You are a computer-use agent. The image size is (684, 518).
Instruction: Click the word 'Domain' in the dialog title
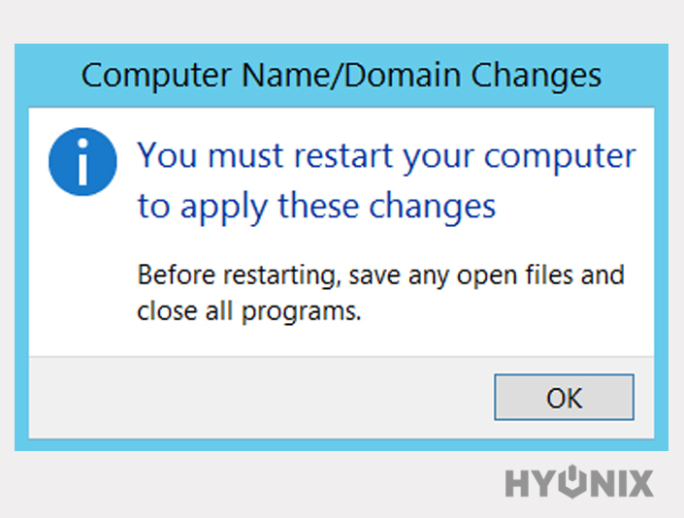pyautogui.click(x=403, y=75)
